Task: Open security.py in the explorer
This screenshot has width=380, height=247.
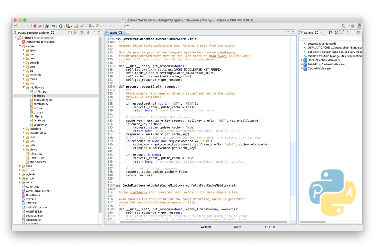Action: click(41, 125)
